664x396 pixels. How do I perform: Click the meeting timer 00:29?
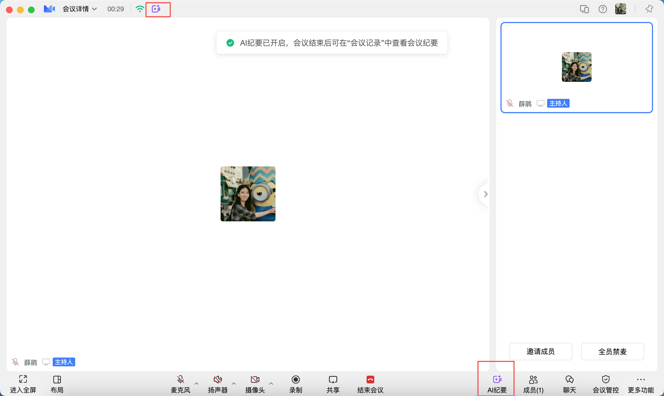click(x=116, y=9)
